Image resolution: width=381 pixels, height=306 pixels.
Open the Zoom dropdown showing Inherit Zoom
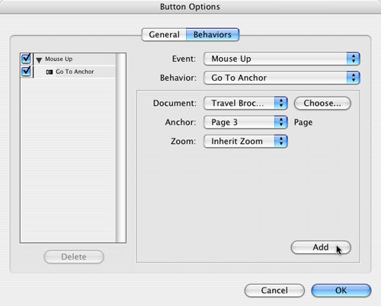245,141
